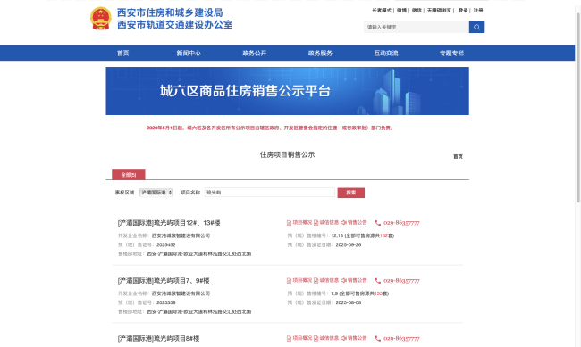Open the 琉光屿项目12#、13#楼 title
The width and height of the screenshot is (581, 347).
(169, 223)
